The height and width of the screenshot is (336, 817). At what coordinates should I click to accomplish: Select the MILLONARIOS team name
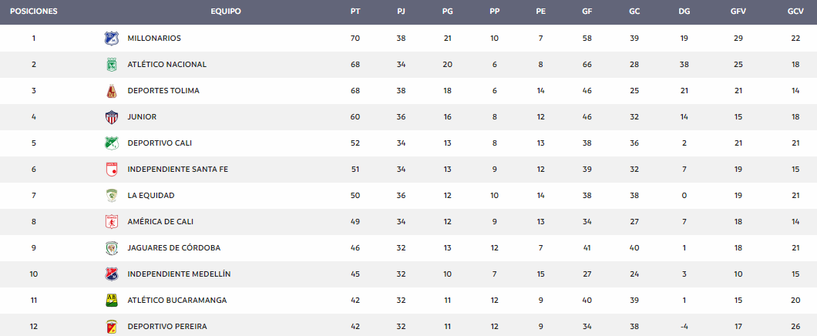[154, 38]
